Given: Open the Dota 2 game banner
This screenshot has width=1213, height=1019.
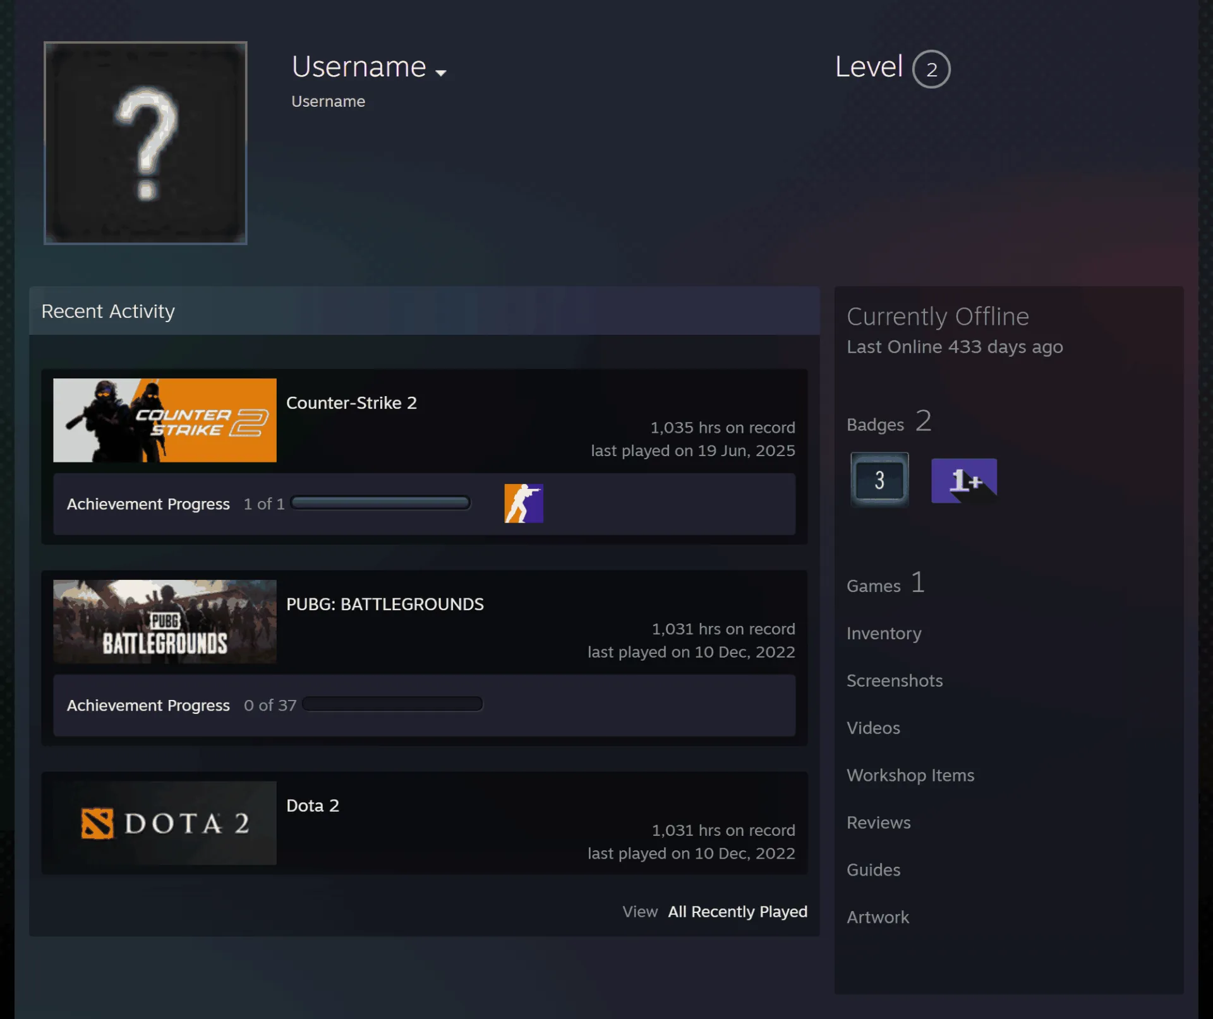Looking at the screenshot, I should click(x=165, y=823).
